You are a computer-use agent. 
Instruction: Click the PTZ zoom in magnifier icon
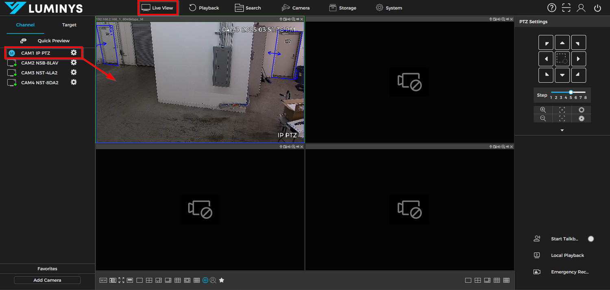coord(543,109)
